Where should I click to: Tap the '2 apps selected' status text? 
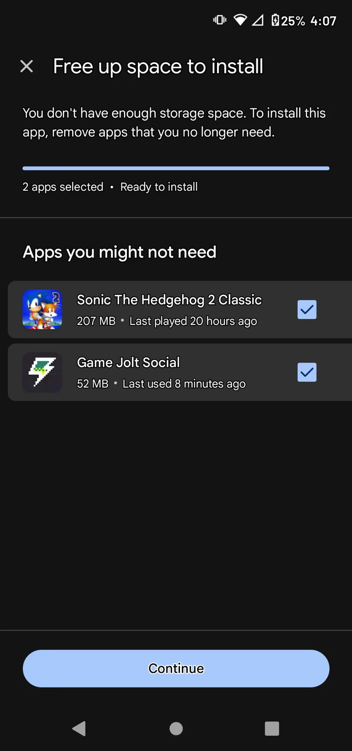tap(63, 187)
